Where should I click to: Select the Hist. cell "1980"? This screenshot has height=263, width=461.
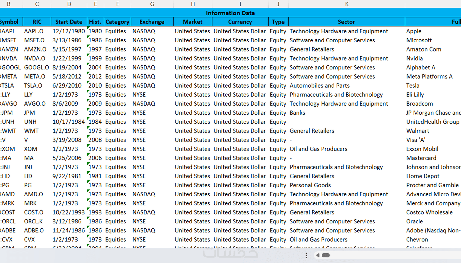click(x=95, y=31)
